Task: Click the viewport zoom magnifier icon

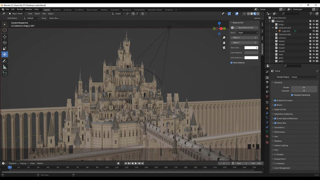Action: click(x=224, y=38)
